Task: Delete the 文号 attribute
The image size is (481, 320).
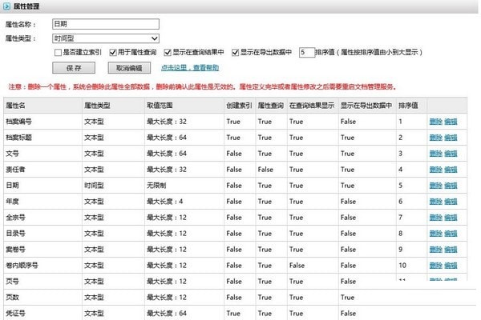Action: 435,154
